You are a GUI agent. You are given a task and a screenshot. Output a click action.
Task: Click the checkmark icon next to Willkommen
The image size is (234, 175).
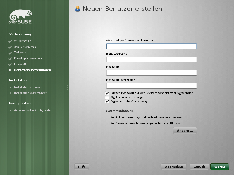pyautogui.click(x=10, y=41)
